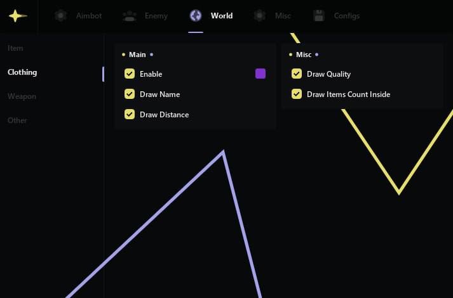
Task: Choose Other in the sidebar
Action: (x=18, y=120)
